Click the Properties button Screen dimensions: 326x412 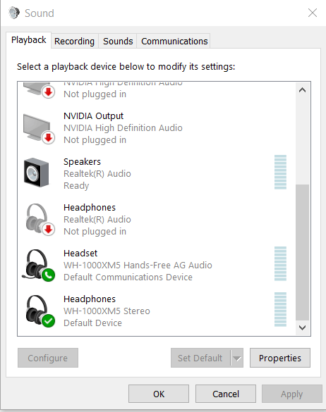[280, 358]
